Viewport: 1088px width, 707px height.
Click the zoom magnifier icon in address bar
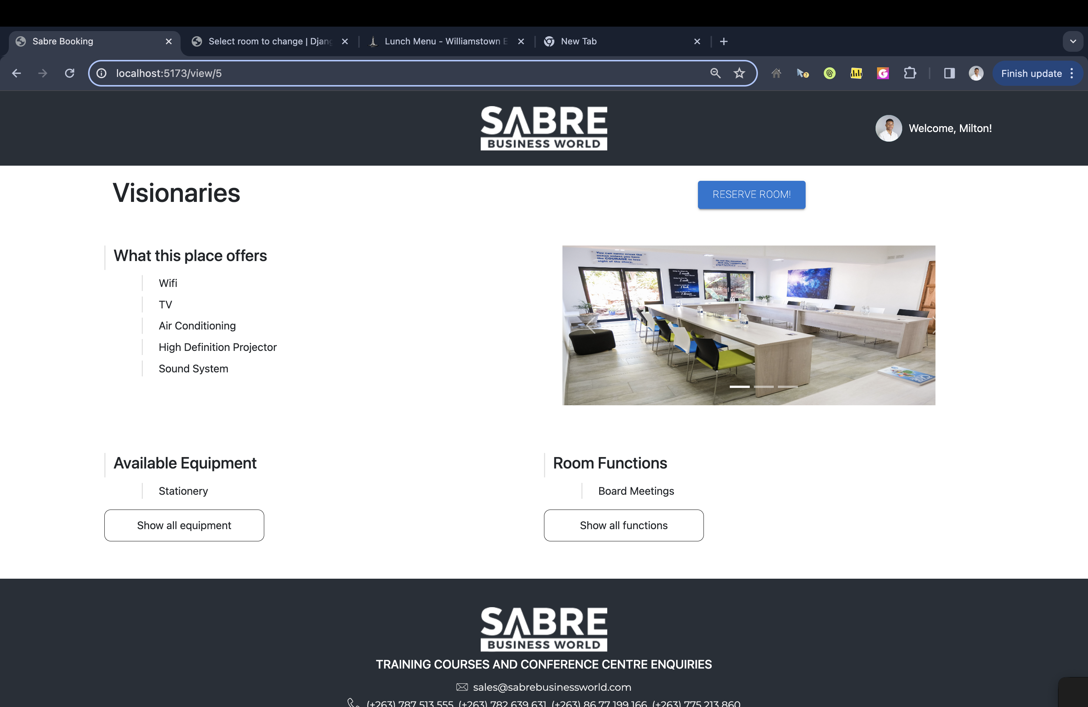point(715,73)
